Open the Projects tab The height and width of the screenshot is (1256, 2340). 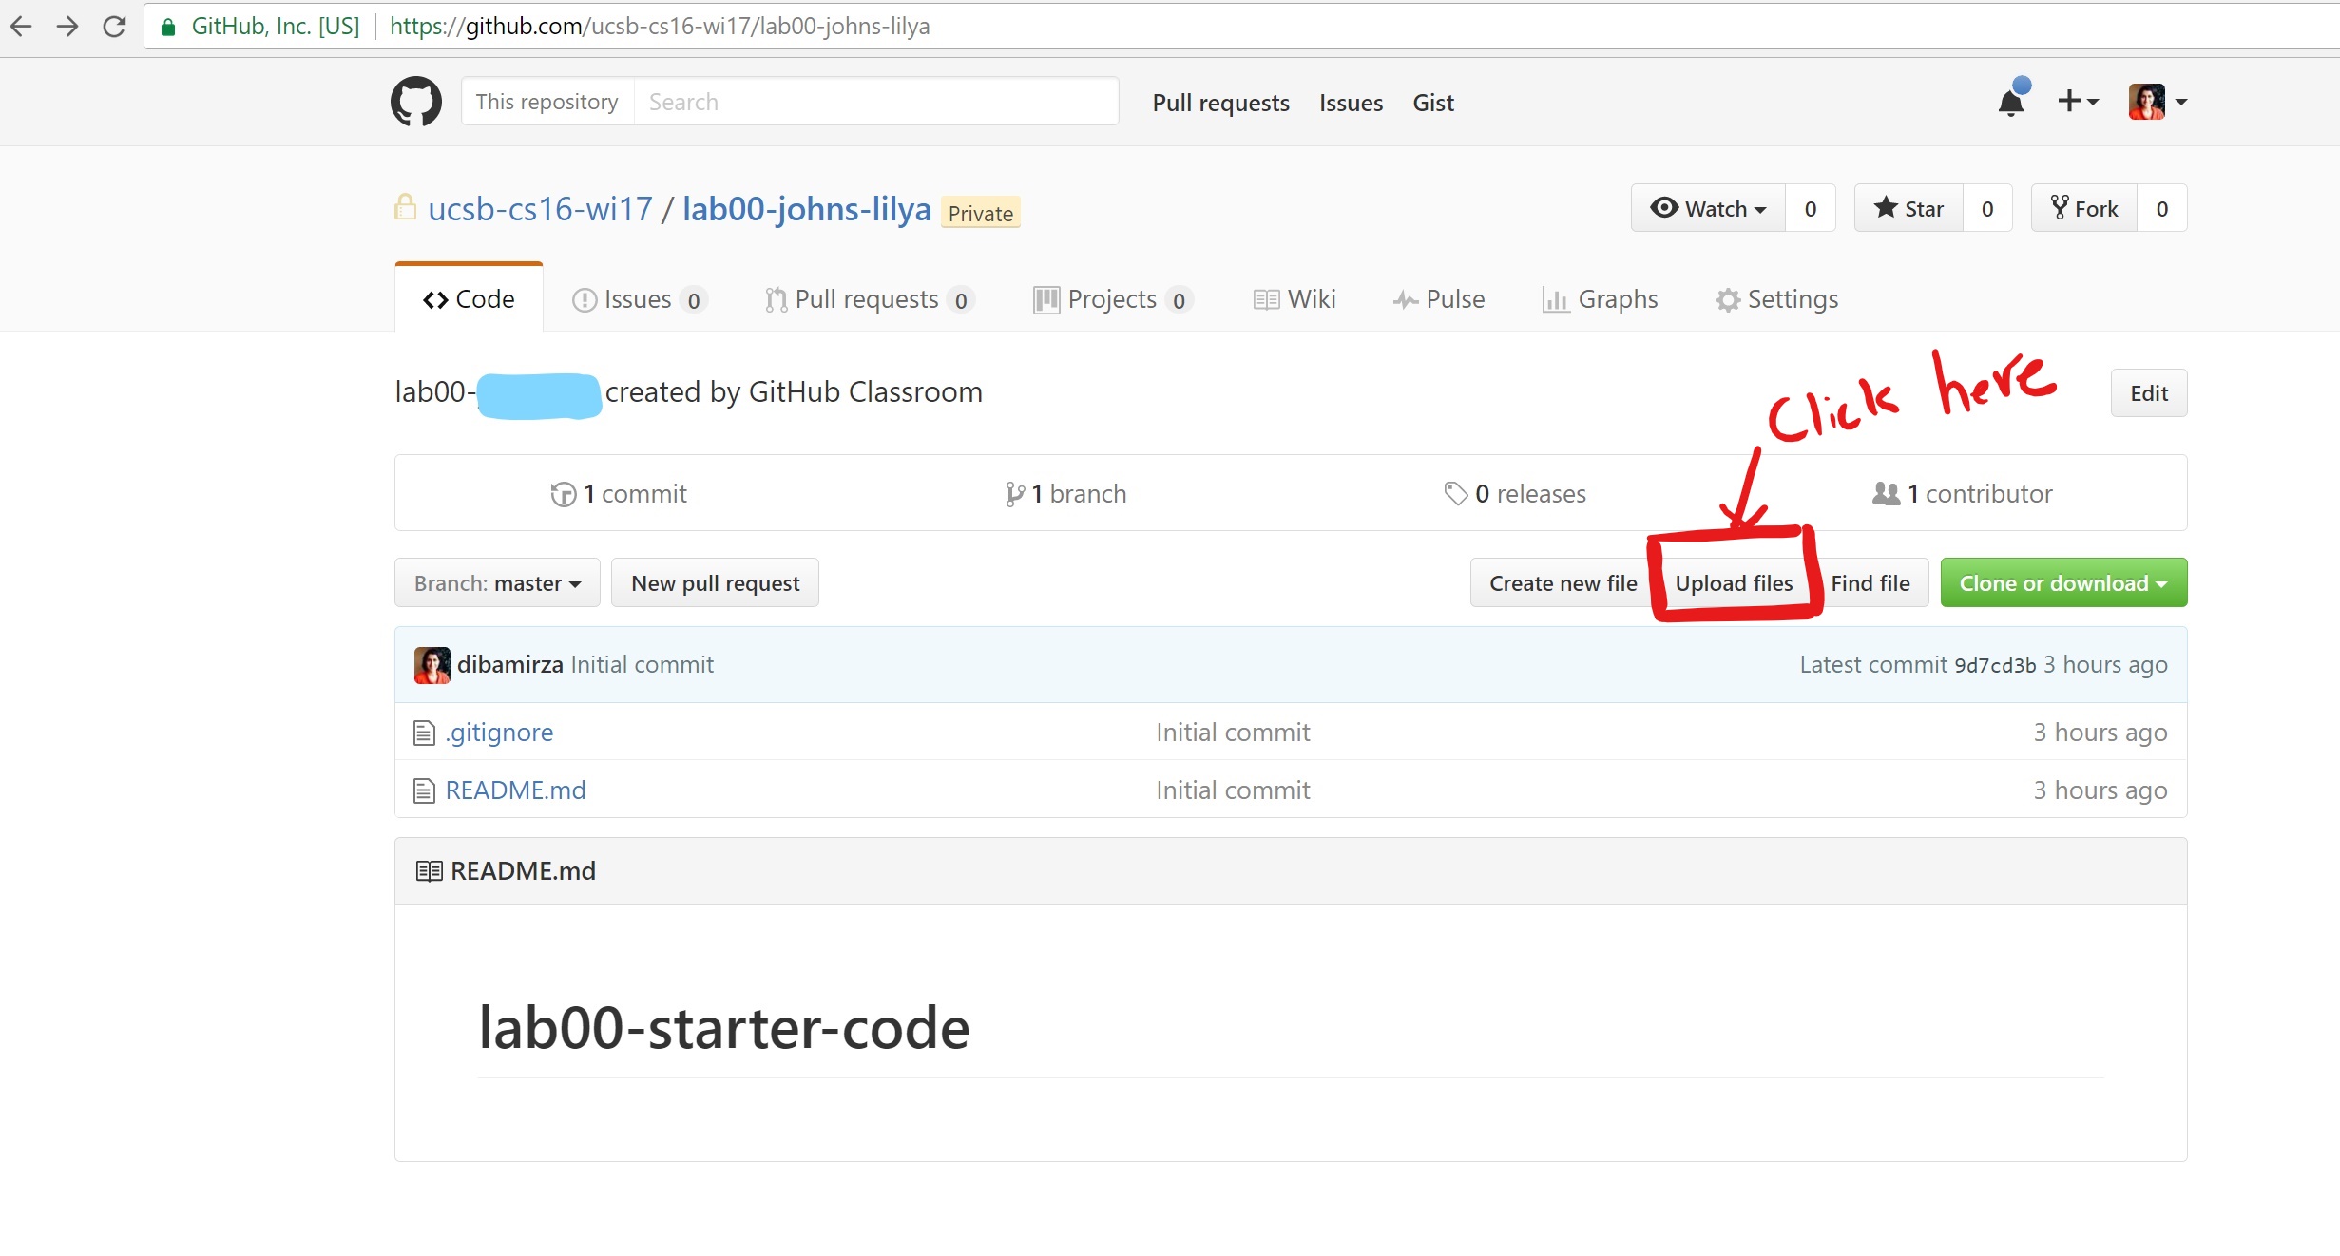tap(1112, 299)
